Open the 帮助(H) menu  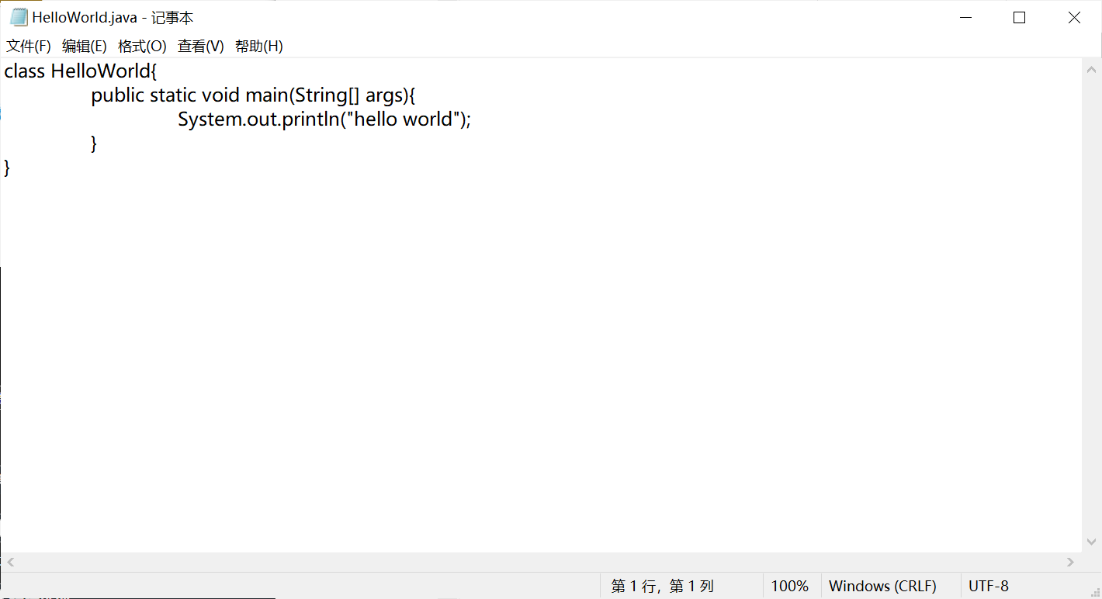coord(259,47)
